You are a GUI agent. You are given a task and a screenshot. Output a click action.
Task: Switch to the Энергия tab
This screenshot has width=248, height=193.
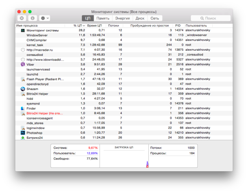[x=122, y=18]
